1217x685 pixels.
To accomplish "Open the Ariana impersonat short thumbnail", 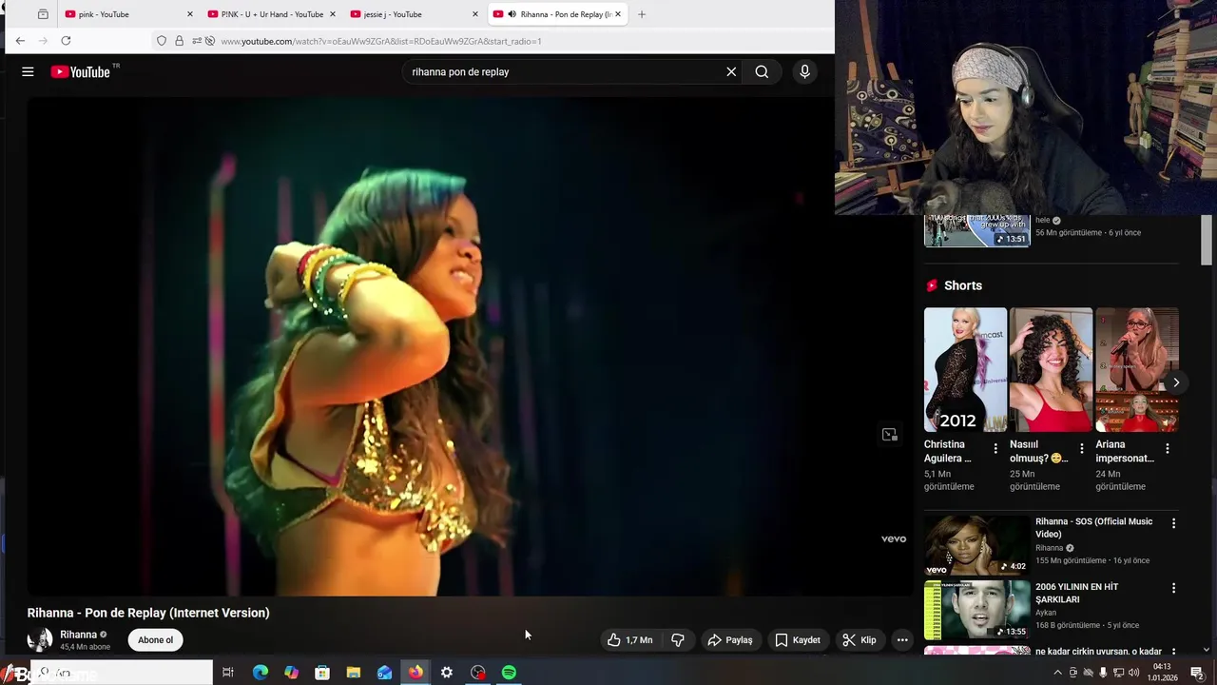I will tap(1137, 369).
